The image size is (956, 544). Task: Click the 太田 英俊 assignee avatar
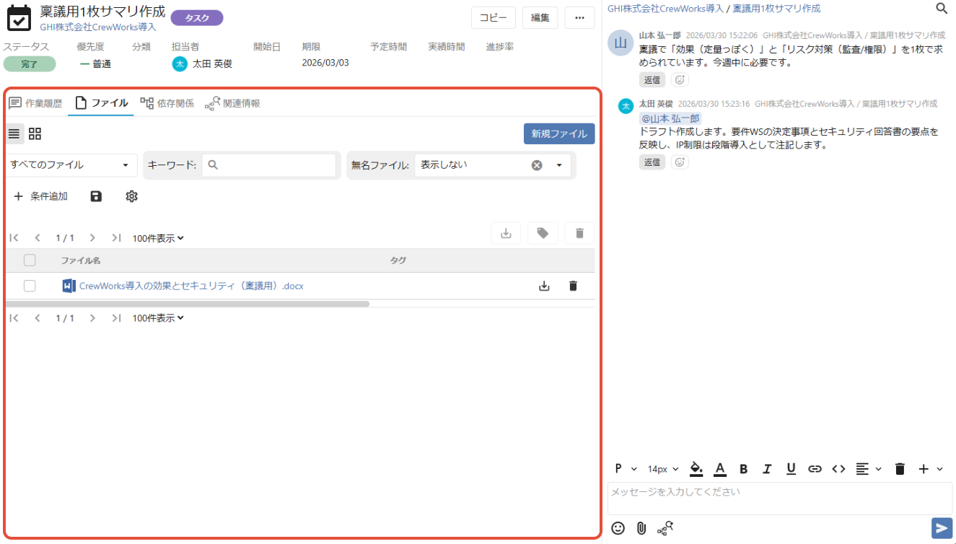tap(180, 64)
